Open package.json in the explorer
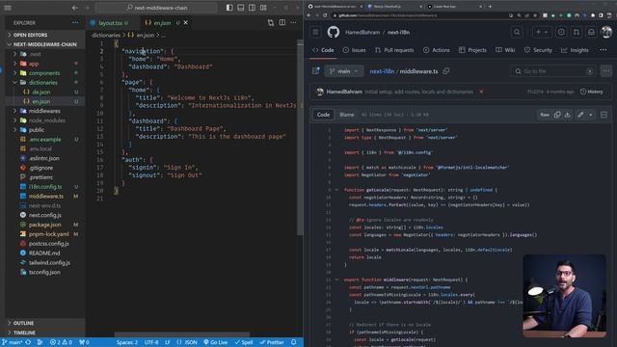This screenshot has width=617, height=347. point(45,225)
